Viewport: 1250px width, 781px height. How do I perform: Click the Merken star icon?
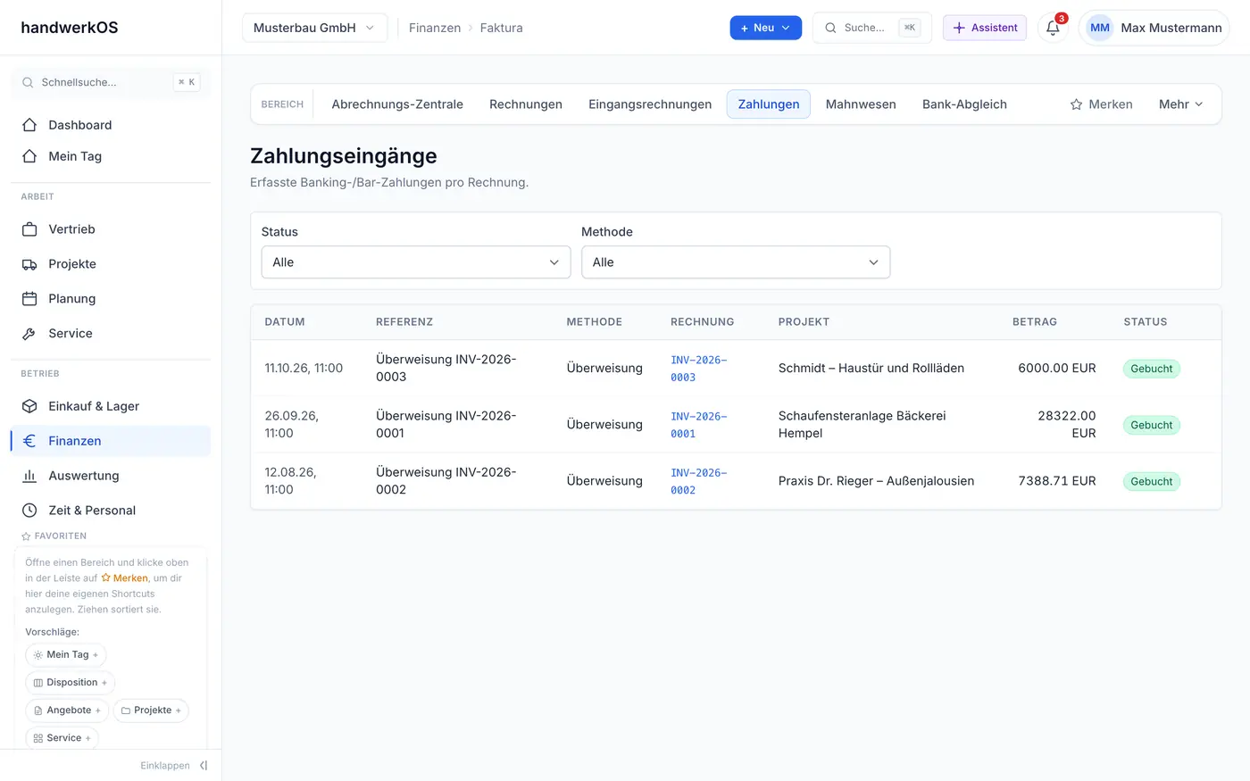point(1076,104)
